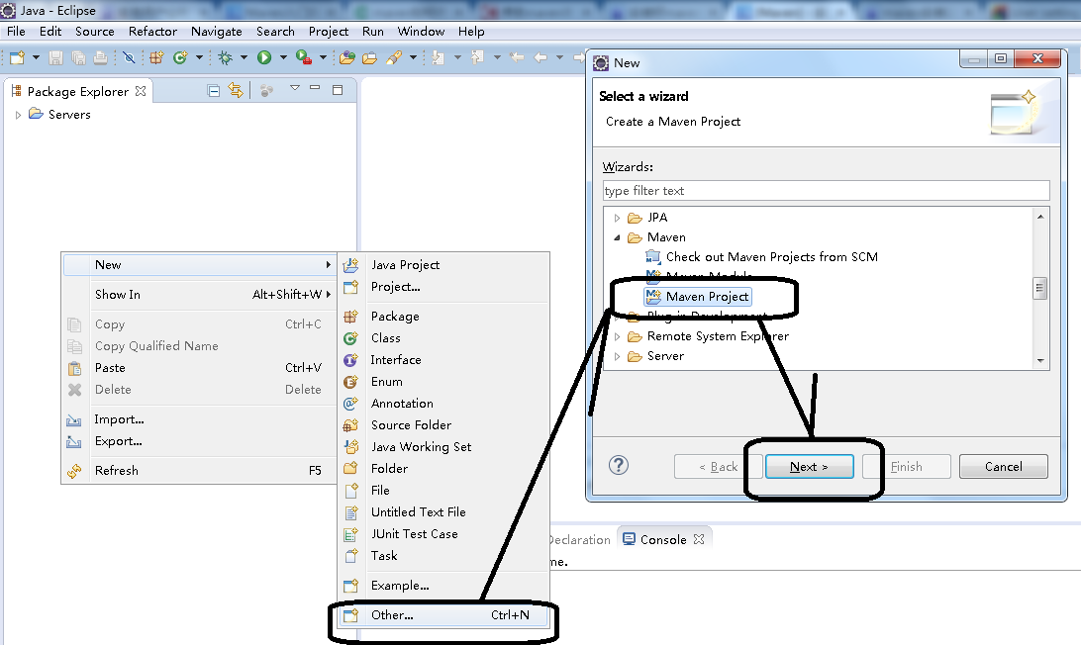Open the Debug configurations dropdown arrow
The width and height of the screenshot is (1081, 645).
click(244, 58)
